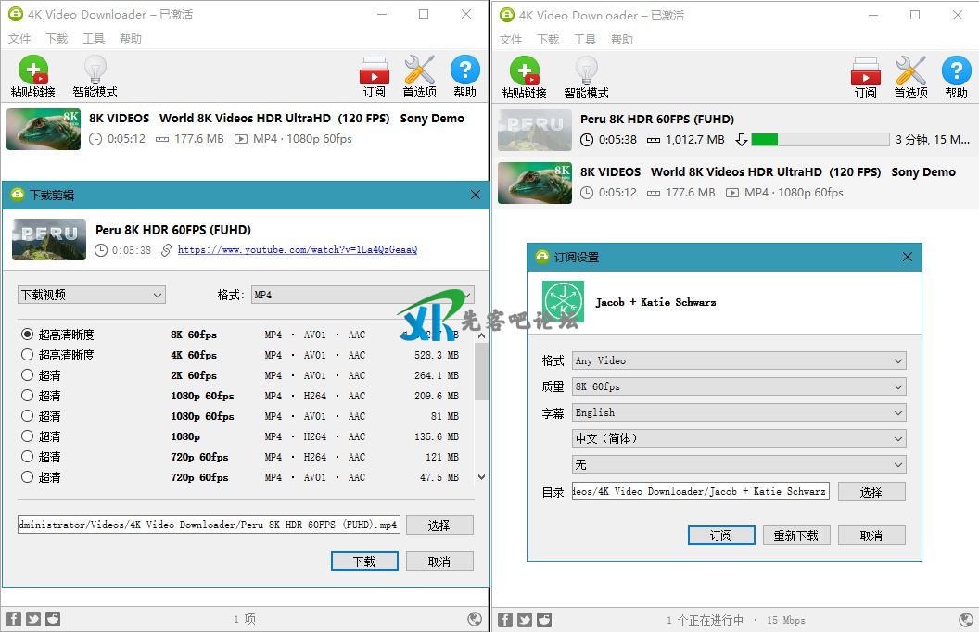Click the globe icon at bottom-right of right window
Image resolution: width=979 pixels, height=632 pixels.
965,619
